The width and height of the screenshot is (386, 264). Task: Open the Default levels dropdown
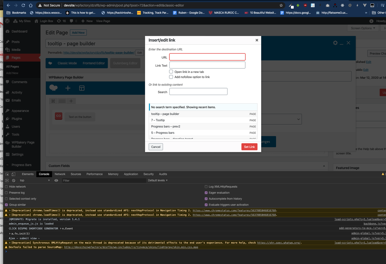click(x=158, y=181)
